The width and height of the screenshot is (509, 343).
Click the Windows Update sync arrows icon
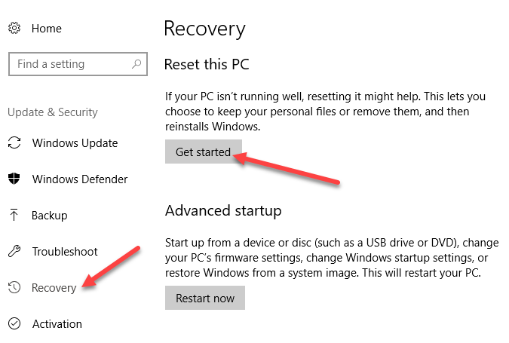14,142
